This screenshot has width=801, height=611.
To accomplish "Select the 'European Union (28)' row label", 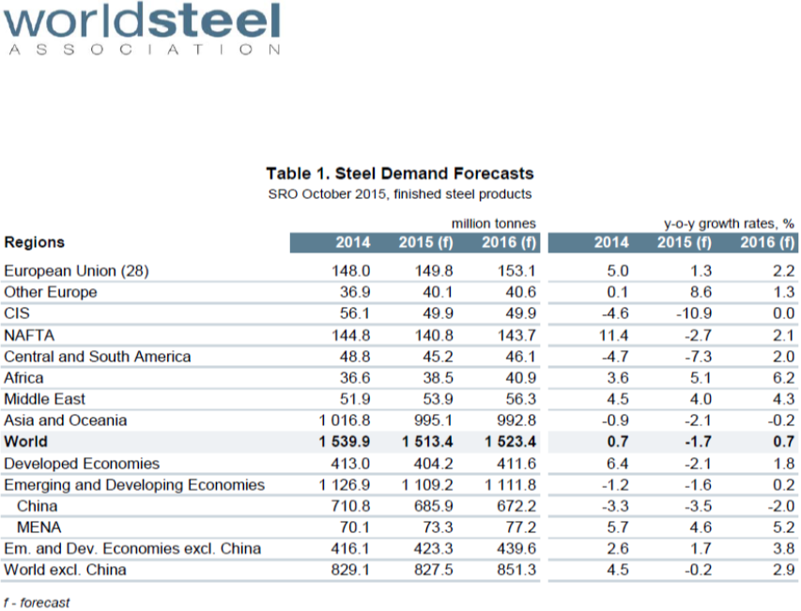I will (x=76, y=270).
